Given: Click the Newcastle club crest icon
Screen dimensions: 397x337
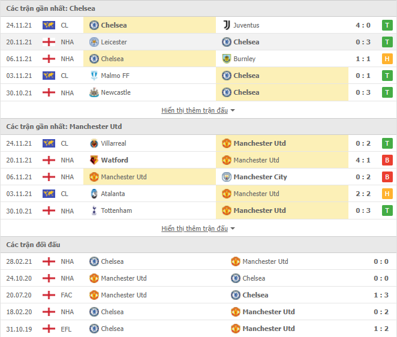Looking at the screenshot, I should pos(94,92).
